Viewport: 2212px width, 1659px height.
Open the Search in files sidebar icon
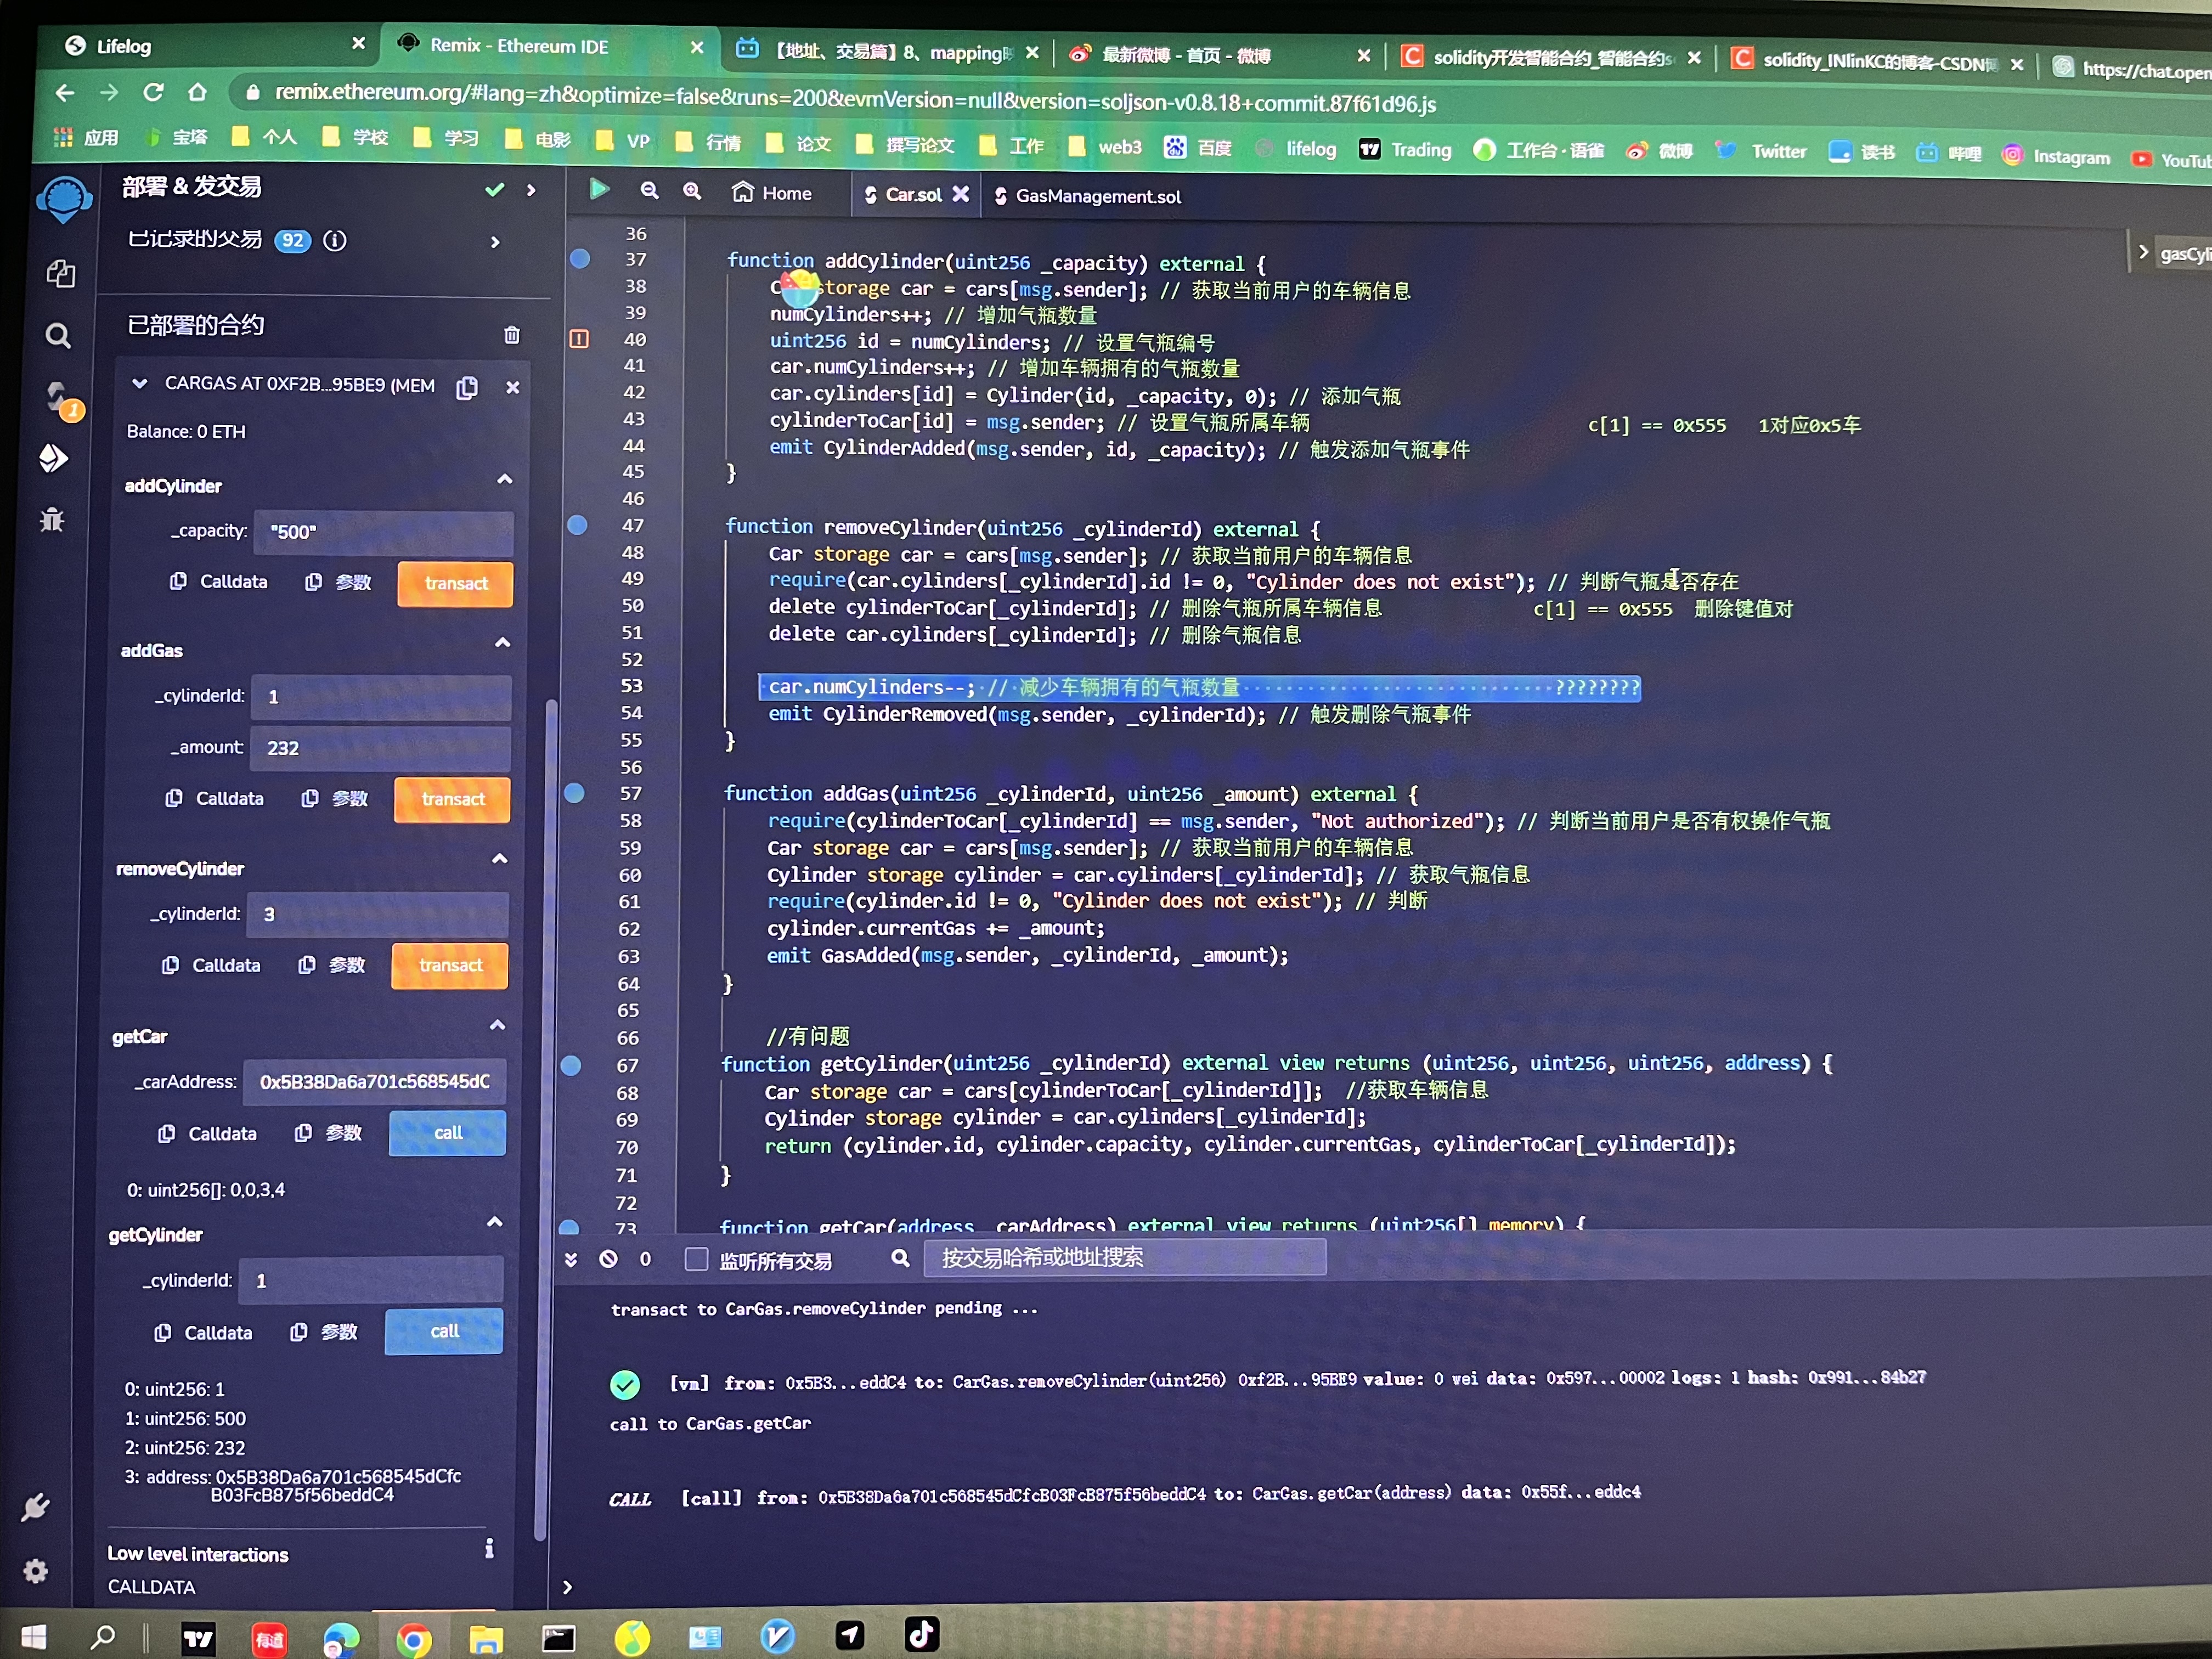click(58, 336)
